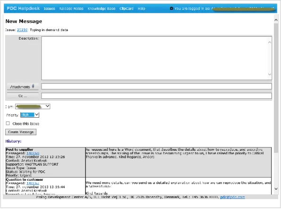Click the Attachments button
This screenshot has width=281, height=209.
(23, 87)
